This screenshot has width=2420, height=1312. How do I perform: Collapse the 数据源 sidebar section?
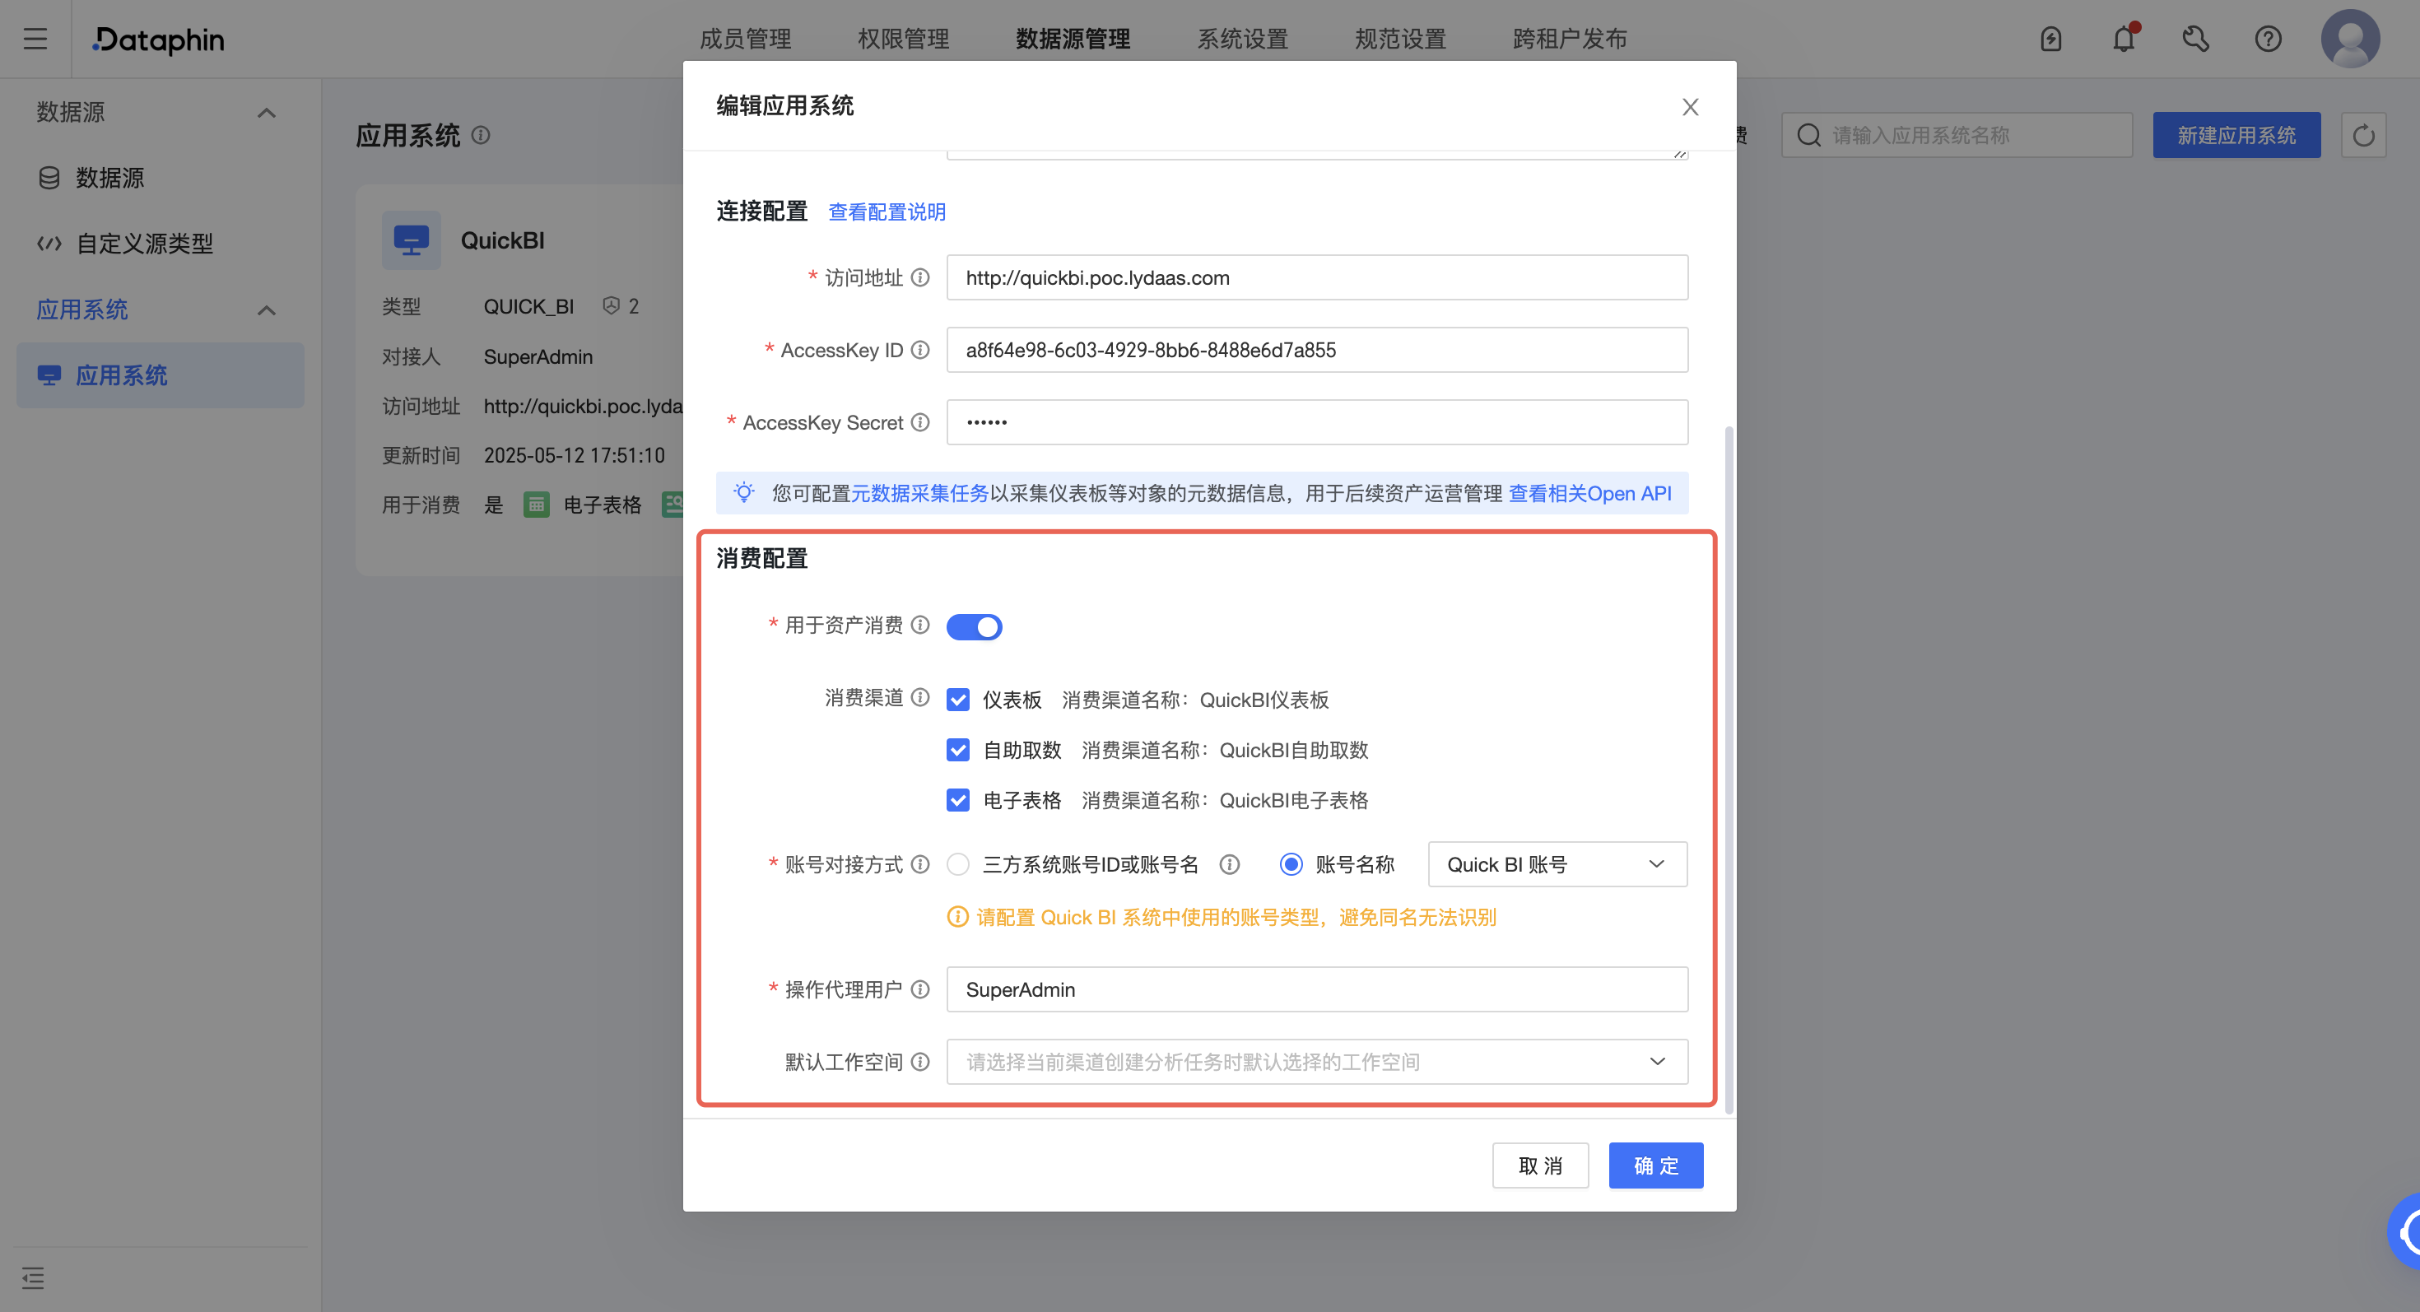coord(267,113)
